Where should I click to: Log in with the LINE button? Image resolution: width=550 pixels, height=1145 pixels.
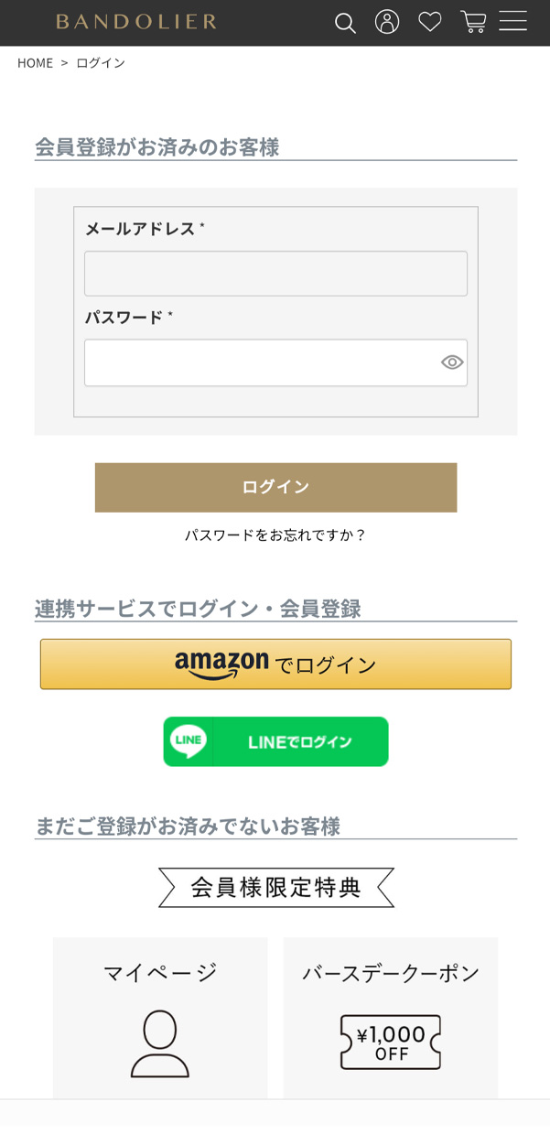275,741
